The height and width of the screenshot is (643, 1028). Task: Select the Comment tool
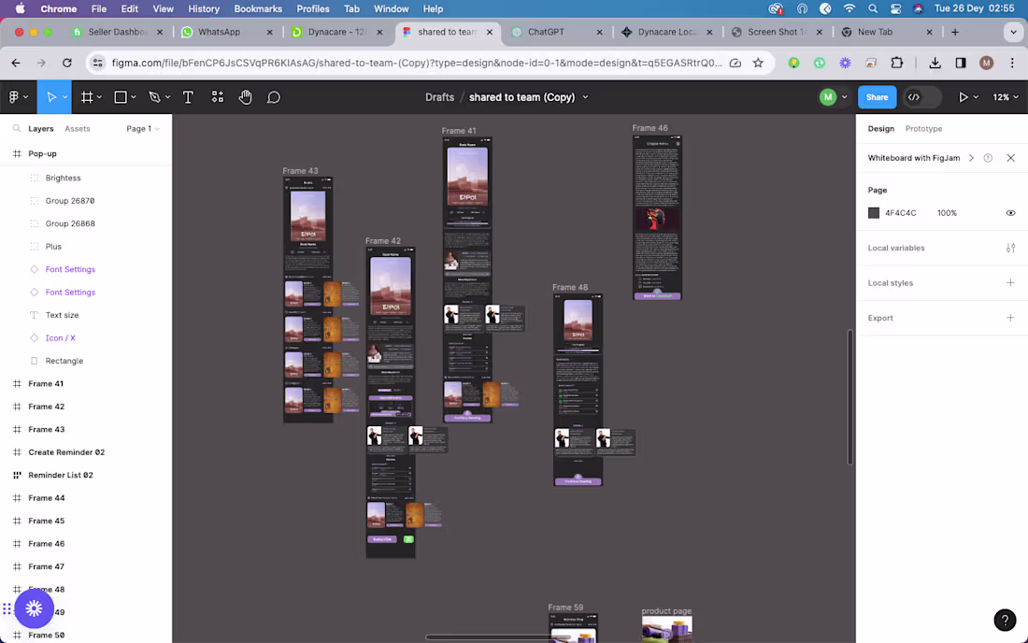click(x=274, y=97)
